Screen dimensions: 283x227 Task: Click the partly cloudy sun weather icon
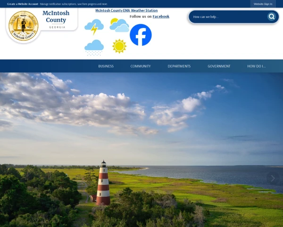(119, 25)
